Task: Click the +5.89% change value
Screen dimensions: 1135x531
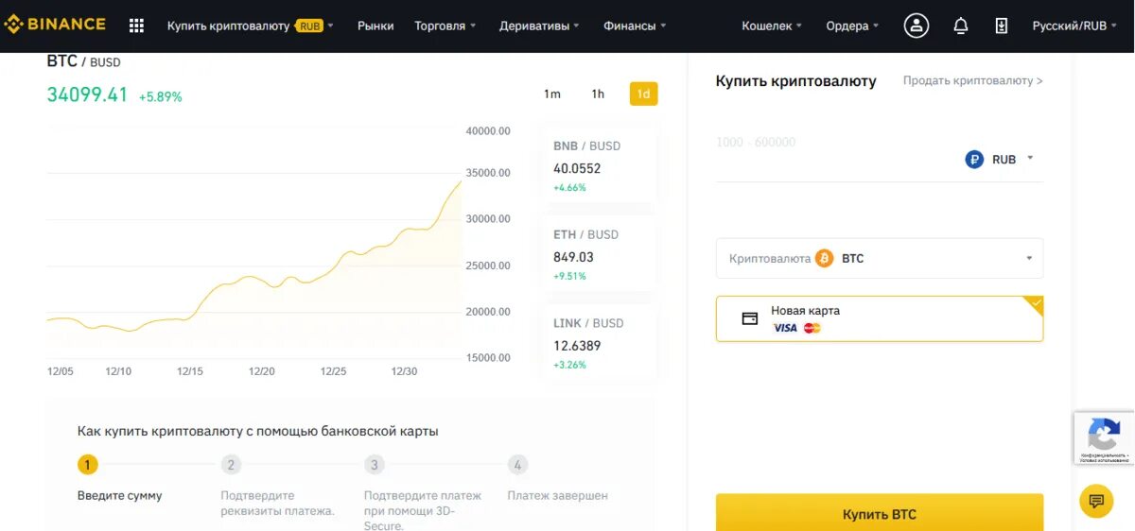Action: coord(160,96)
